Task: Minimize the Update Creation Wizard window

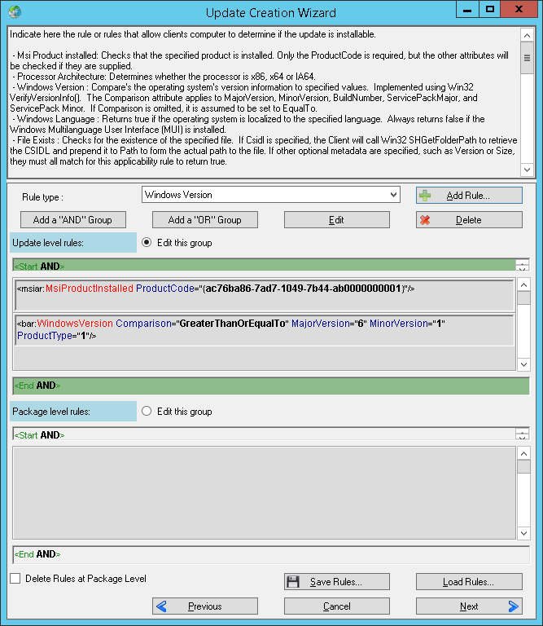Action: (467, 9)
